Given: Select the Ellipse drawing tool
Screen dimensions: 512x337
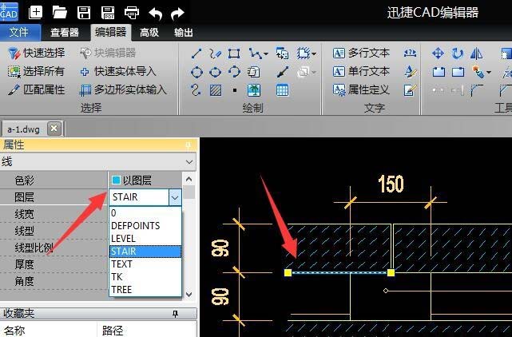Looking at the screenshot, I should coord(215,72).
